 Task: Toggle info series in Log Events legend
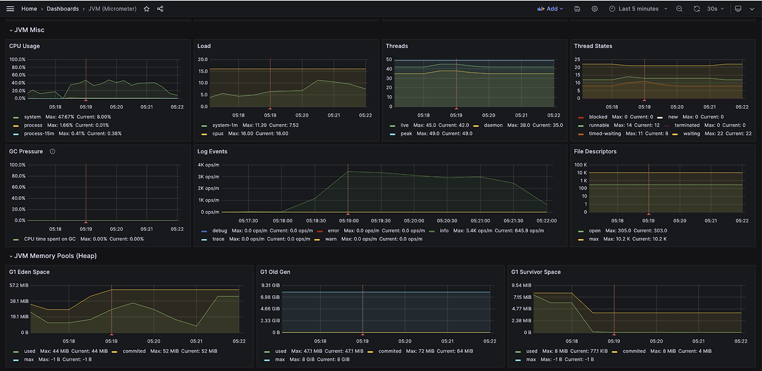click(444, 231)
